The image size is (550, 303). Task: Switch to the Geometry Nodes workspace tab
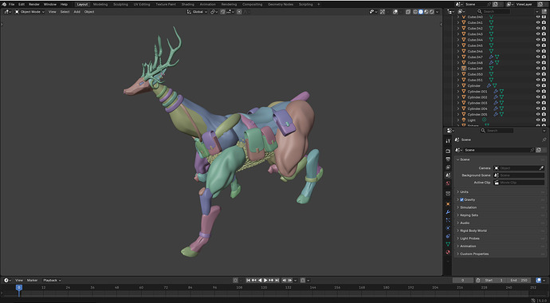point(281,5)
